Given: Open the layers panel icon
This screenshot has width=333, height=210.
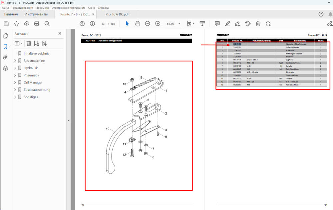Looking at the screenshot, I should pyautogui.click(x=6, y=68).
